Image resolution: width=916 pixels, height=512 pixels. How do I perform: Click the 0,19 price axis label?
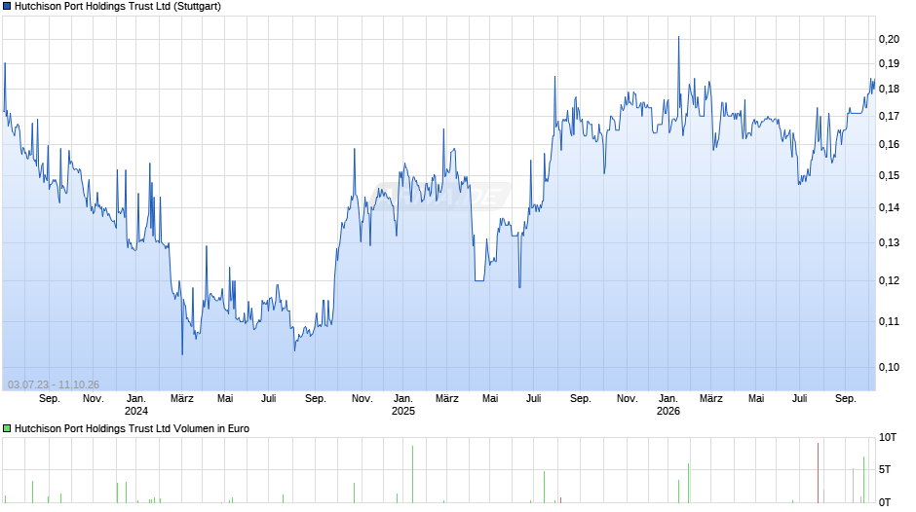[889, 63]
